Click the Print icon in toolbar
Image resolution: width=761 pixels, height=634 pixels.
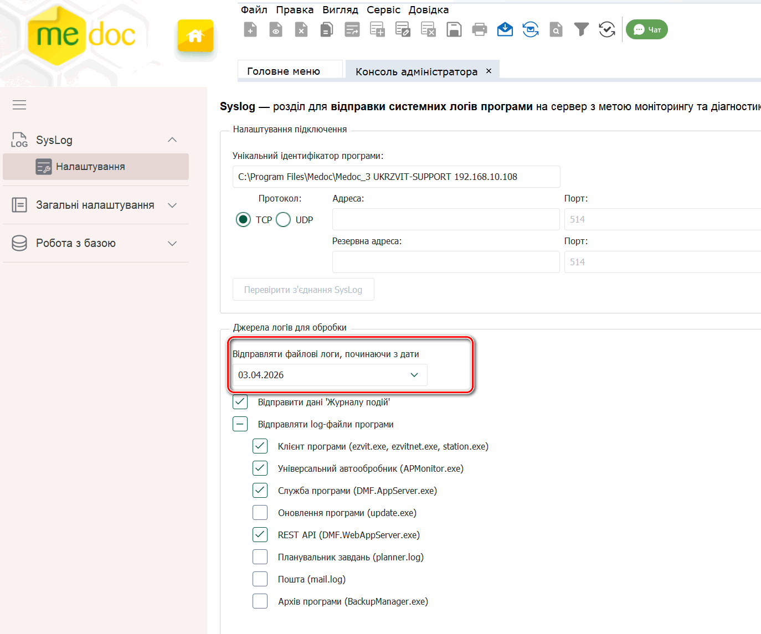click(x=480, y=29)
